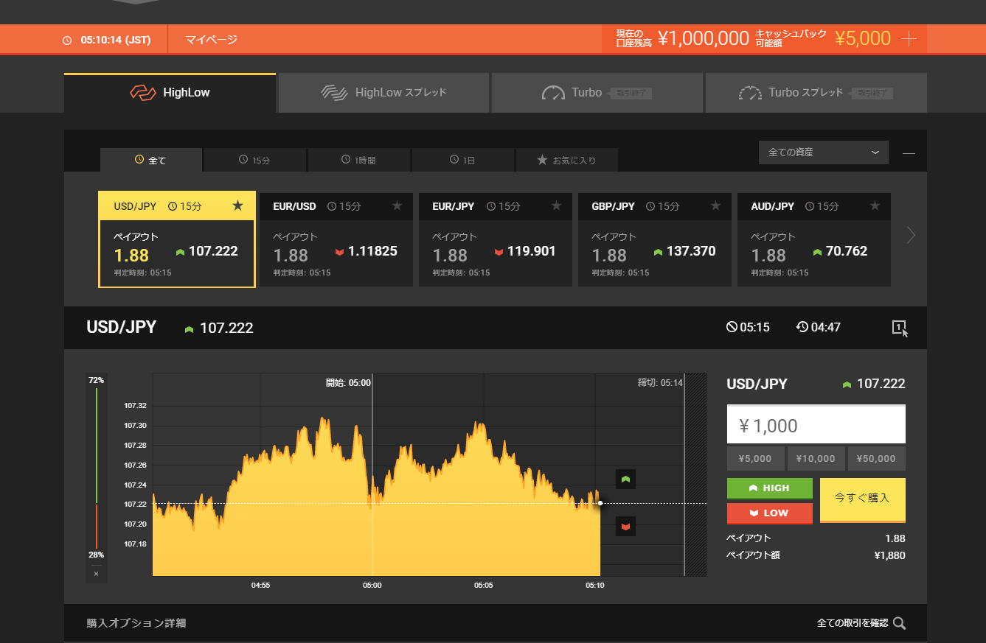The width and height of the screenshot is (986, 643).
Task: Select the EUR/JPY asset card
Action: [x=496, y=239]
